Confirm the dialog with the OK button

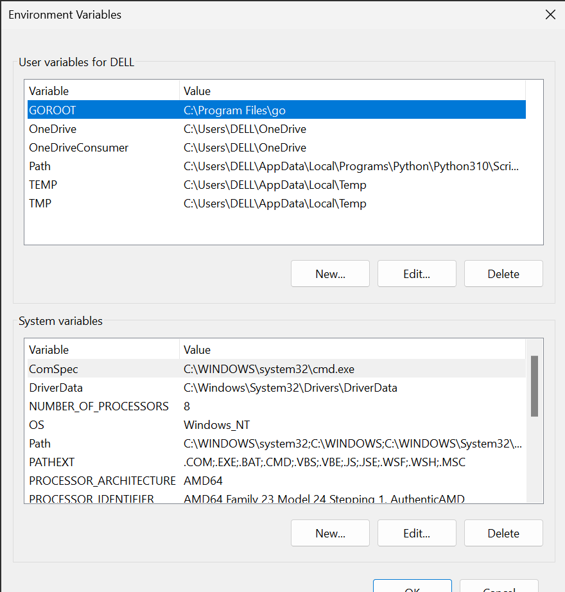412,586
